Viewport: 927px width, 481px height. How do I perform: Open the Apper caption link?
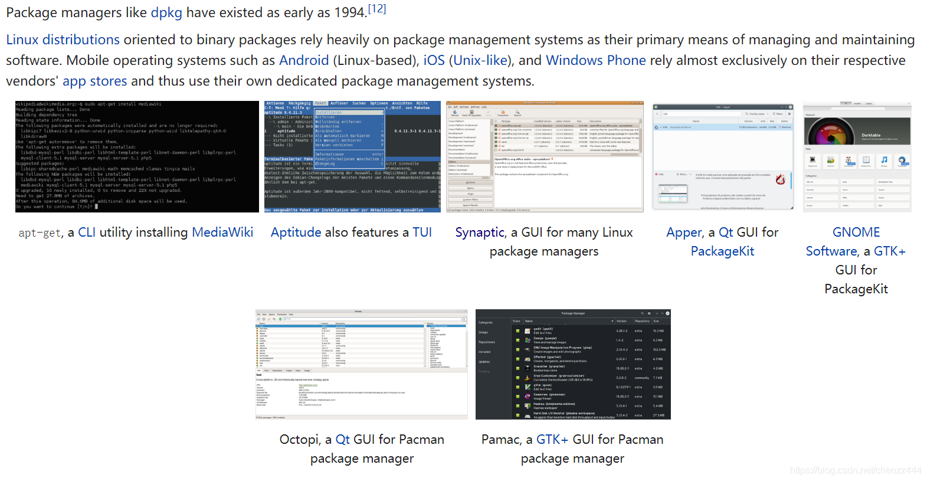pos(684,233)
